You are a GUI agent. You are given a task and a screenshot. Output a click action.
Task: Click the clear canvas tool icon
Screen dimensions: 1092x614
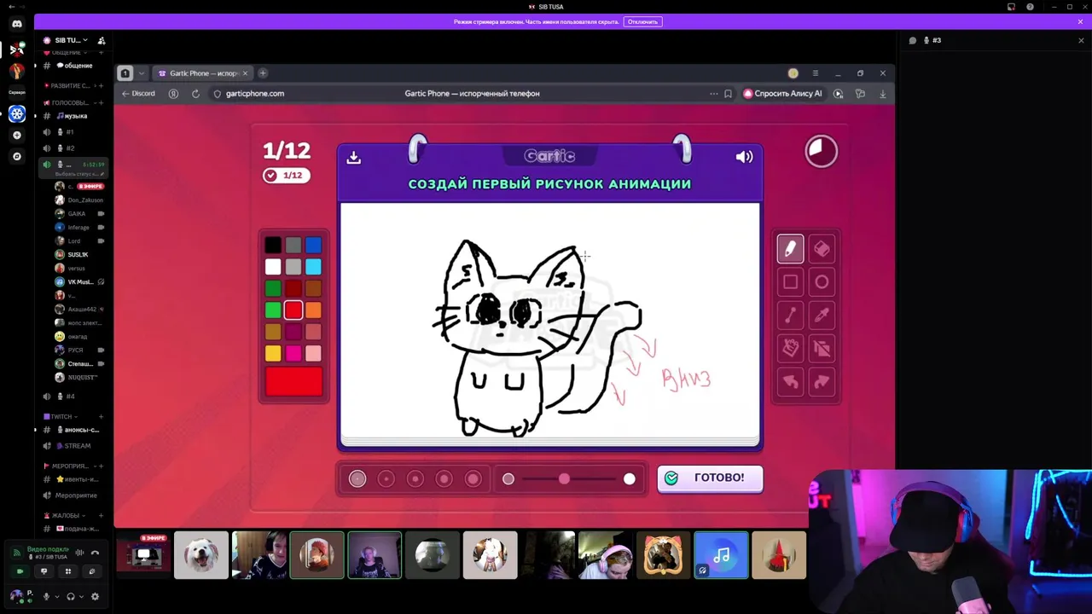[x=822, y=348]
